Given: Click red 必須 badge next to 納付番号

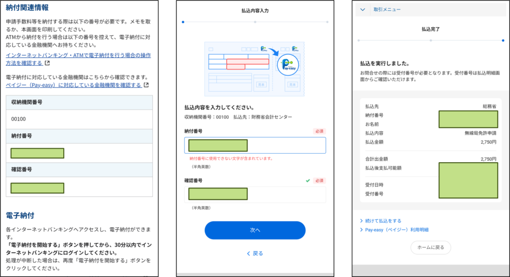Looking at the screenshot, I should pos(319,131).
